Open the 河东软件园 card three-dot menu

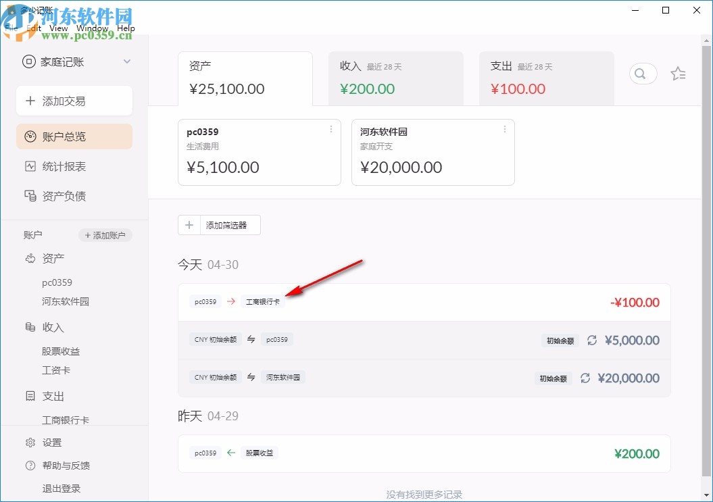tap(505, 129)
